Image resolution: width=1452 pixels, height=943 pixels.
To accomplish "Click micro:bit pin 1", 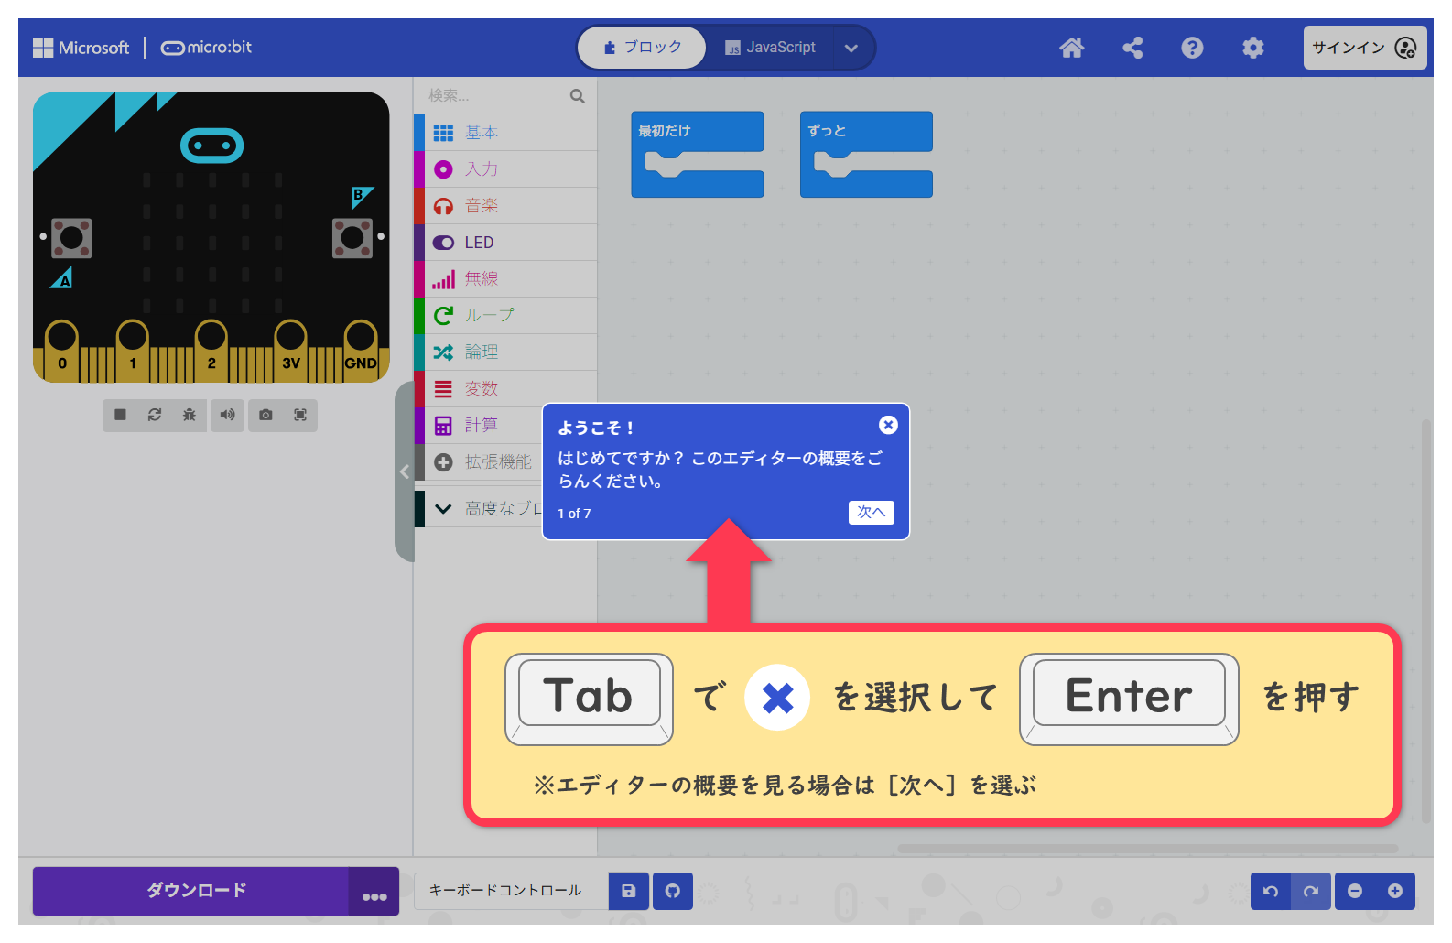I will tap(133, 351).
